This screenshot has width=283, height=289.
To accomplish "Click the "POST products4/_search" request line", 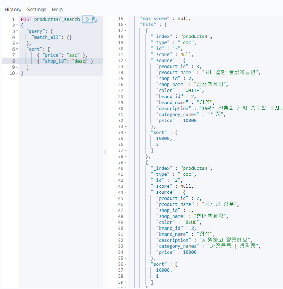I will (50, 19).
